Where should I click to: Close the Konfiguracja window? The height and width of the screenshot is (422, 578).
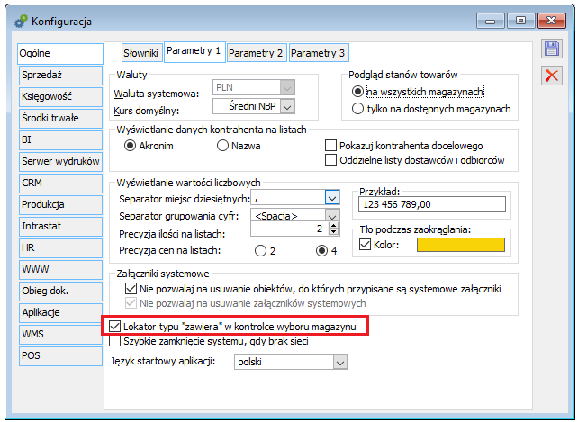tap(552, 21)
